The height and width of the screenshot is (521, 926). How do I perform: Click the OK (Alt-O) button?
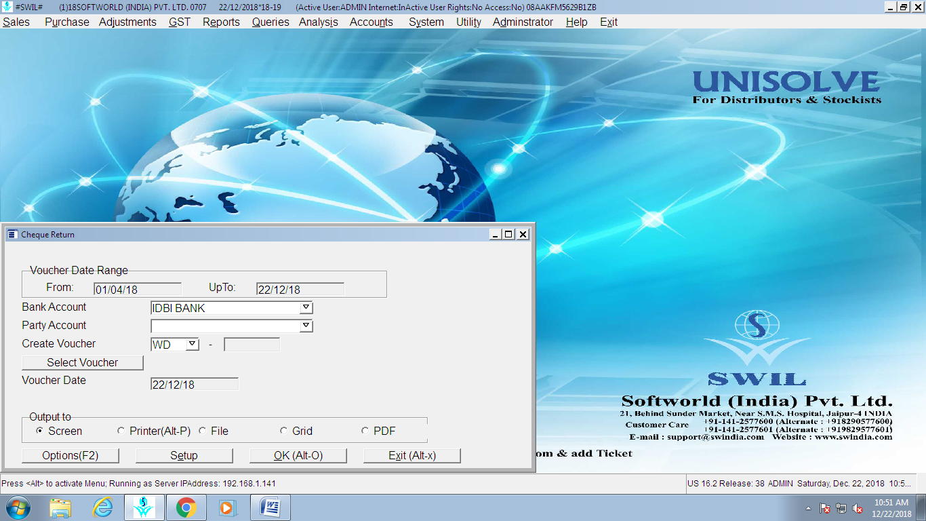click(298, 455)
